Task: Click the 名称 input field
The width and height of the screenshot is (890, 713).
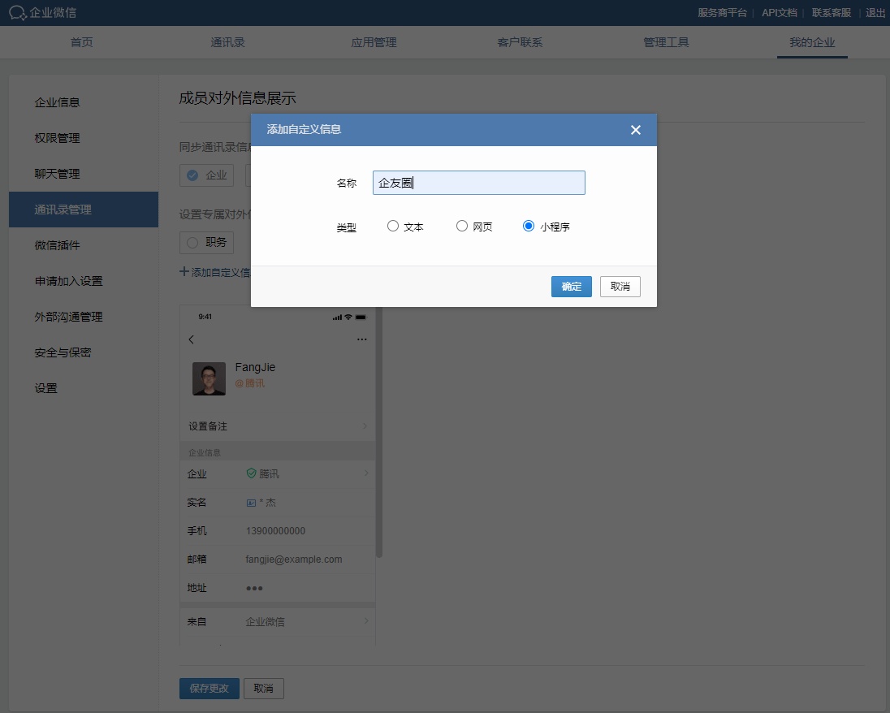Action: click(x=478, y=183)
